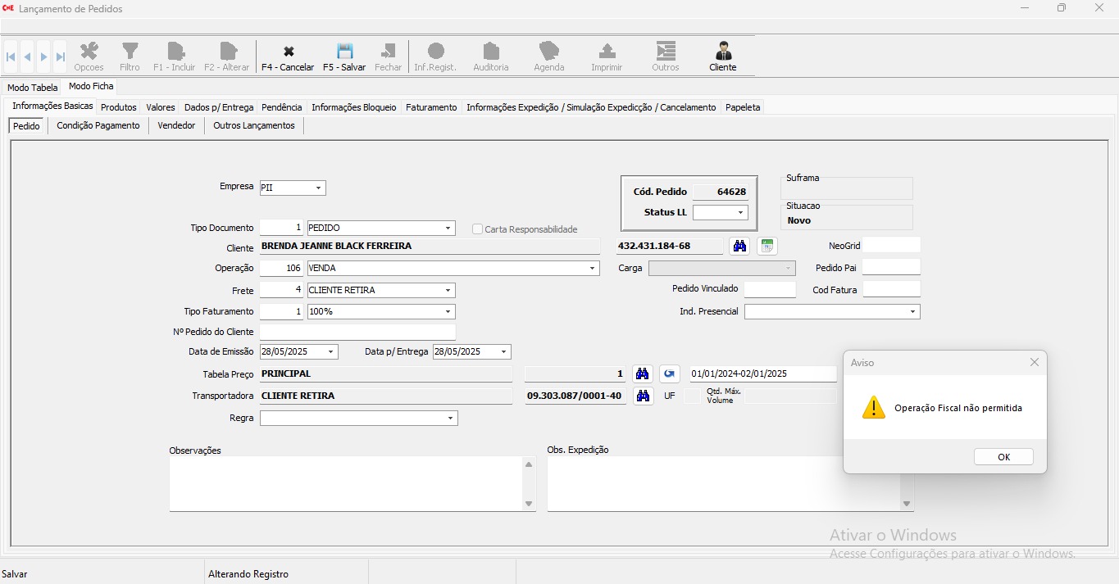1119x584 pixels.
Task: Expand the Empresa dropdown
Action: point(318,188)
